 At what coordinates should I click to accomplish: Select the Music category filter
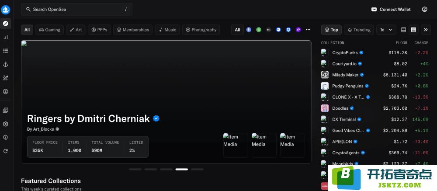click(x=167, y=30)
